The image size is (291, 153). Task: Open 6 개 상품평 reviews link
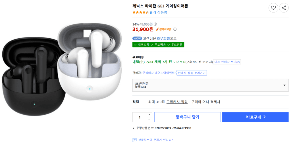click(x=159, y=12)
